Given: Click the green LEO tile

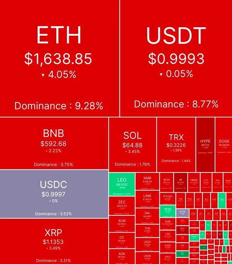Looking at the screenshot, I should [122, 184].
